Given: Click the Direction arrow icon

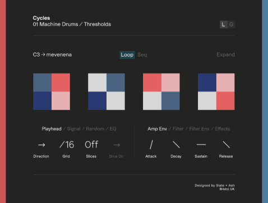Looking at the screenshot, I should coord(41,145).
